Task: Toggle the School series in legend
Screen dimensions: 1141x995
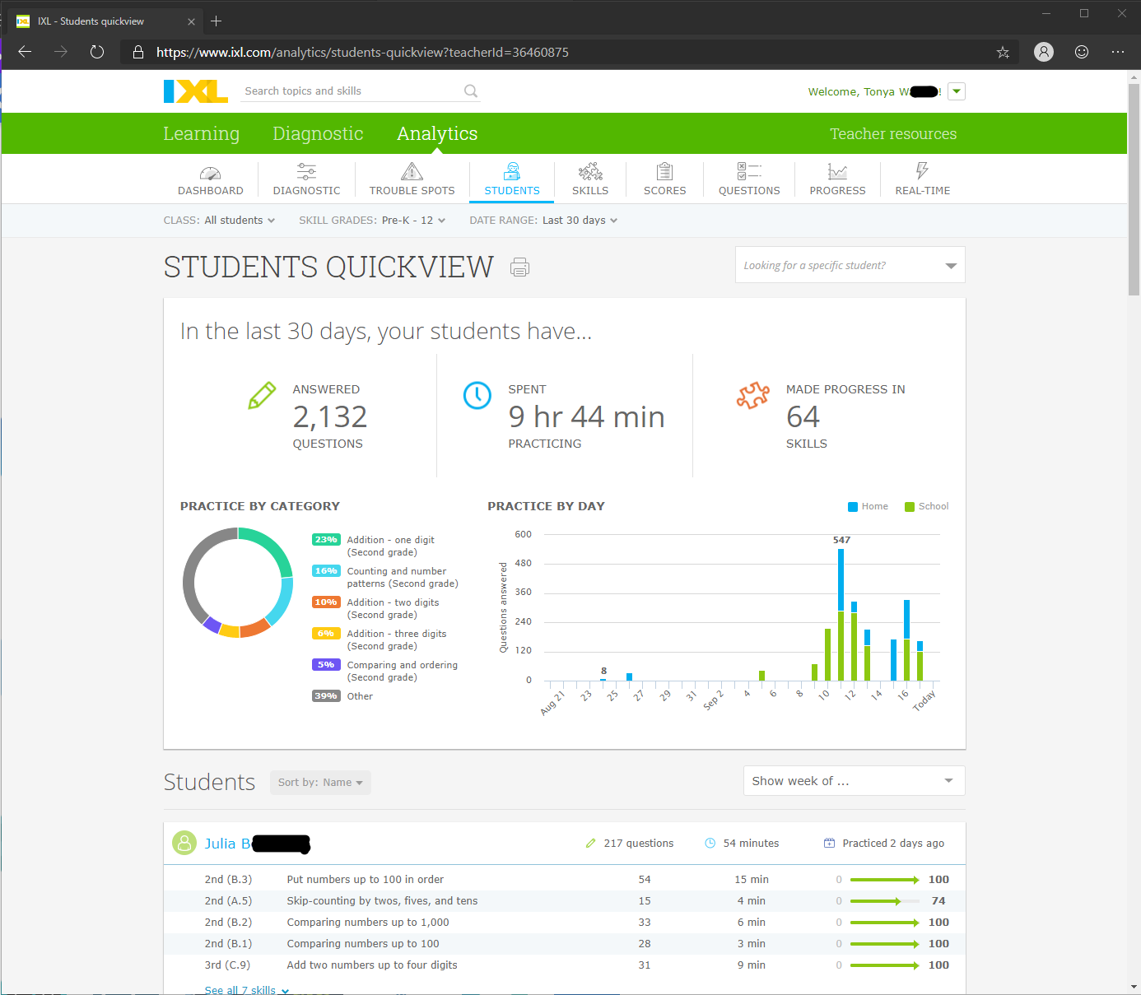Action: click(x=926, y=507)
